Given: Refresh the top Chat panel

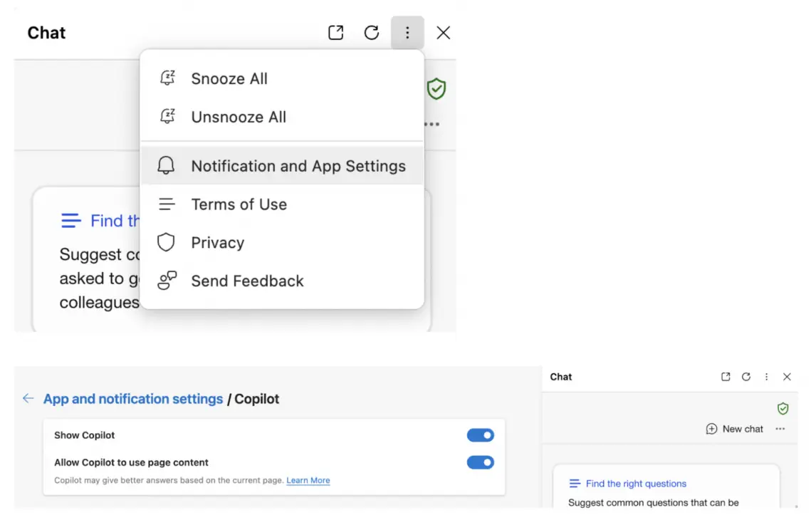Looking at the screenshot, I should coord(372,33).
